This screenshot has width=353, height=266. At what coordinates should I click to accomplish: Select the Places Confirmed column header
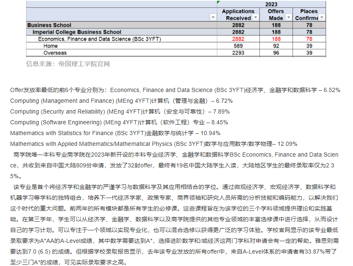tap(309, 15)
